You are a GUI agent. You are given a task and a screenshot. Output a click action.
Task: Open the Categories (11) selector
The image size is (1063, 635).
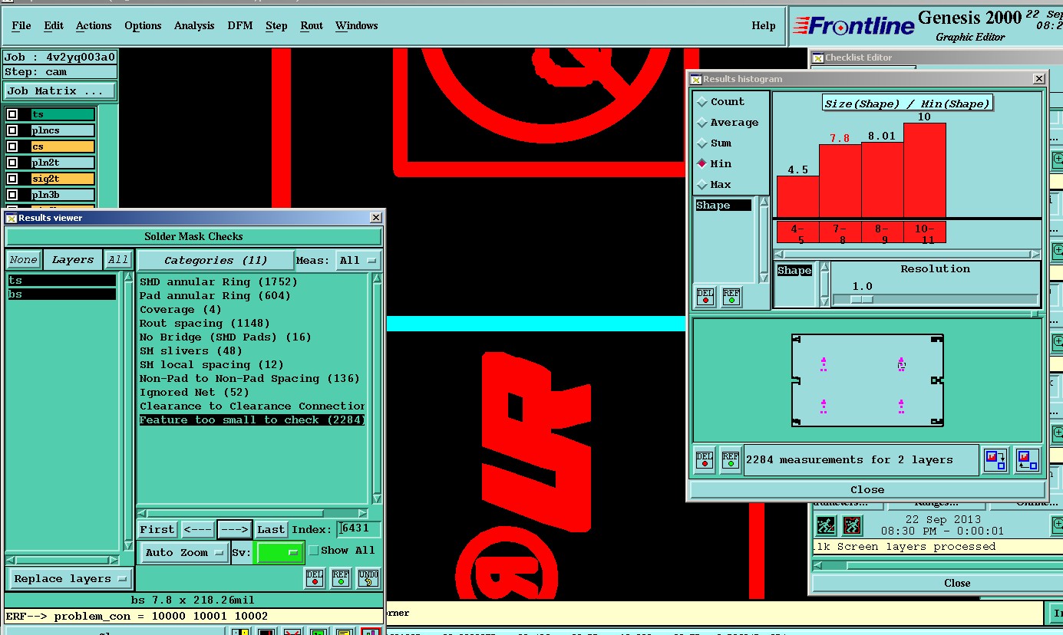(216, 260)
